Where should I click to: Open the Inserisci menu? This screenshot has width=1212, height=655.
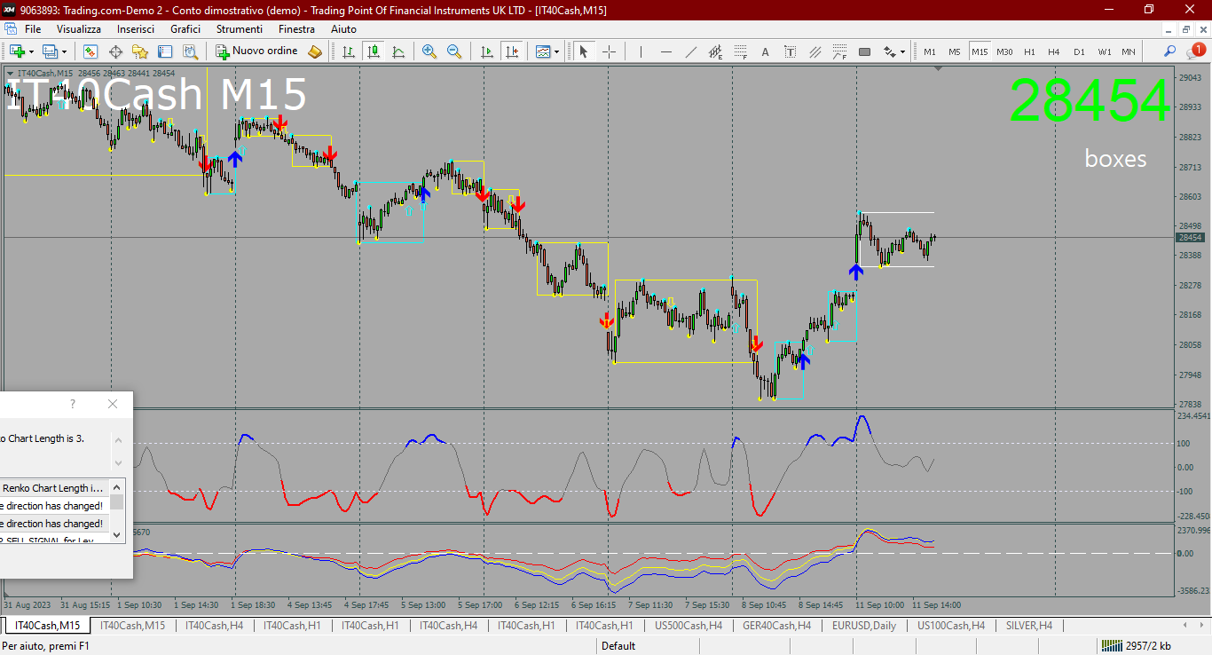click(x=136, y=29)
